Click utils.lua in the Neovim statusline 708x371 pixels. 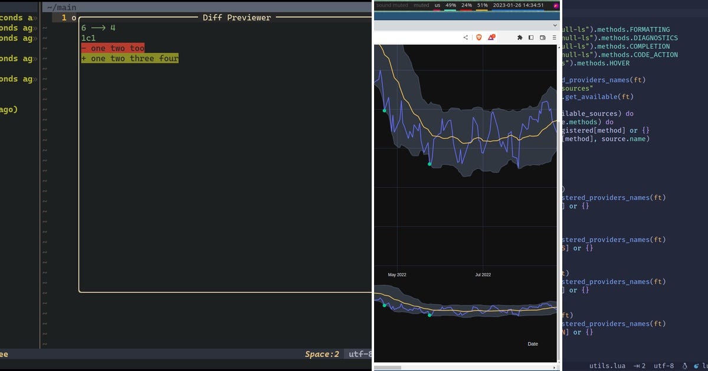pos(608,366)
